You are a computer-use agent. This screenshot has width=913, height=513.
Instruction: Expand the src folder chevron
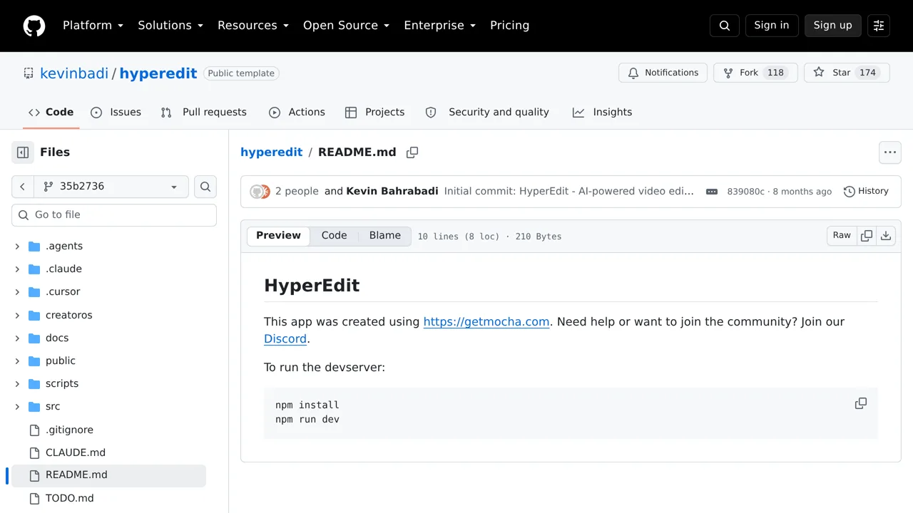(17, 407)
